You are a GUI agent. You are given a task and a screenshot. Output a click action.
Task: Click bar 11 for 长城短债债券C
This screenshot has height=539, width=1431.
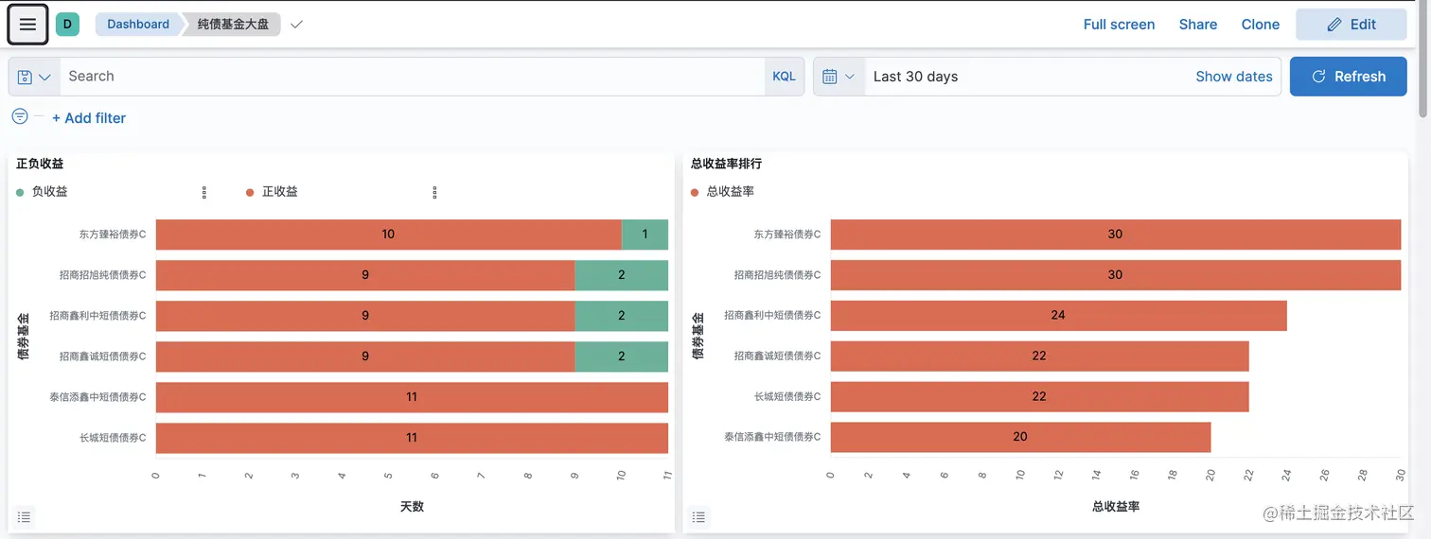412,438
